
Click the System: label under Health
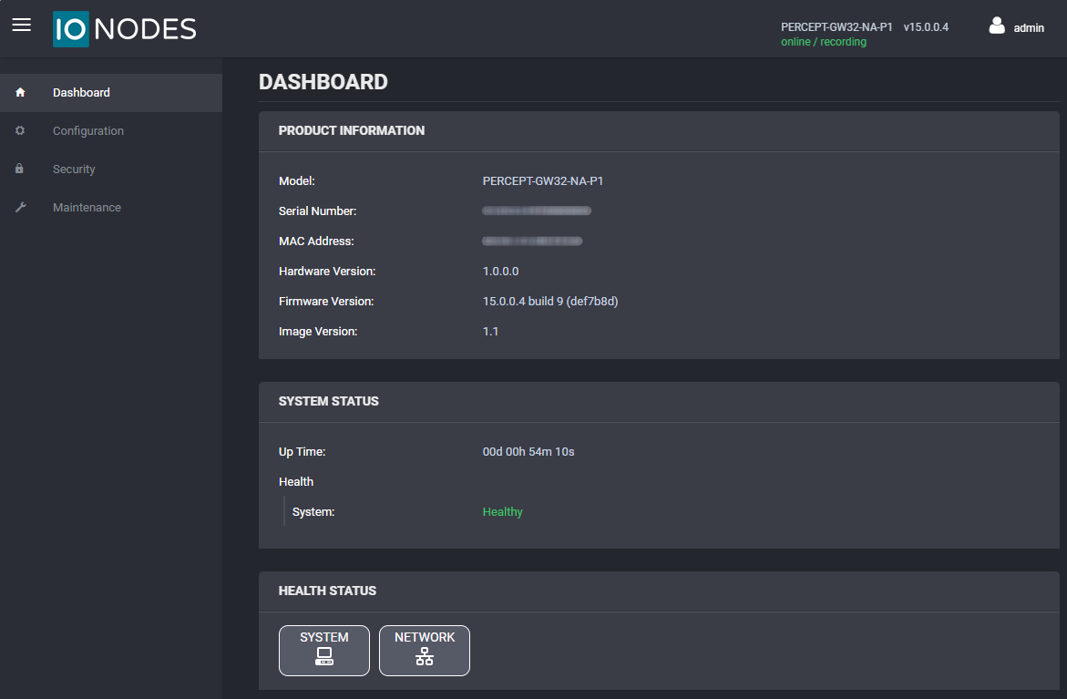tap(313, 512)
